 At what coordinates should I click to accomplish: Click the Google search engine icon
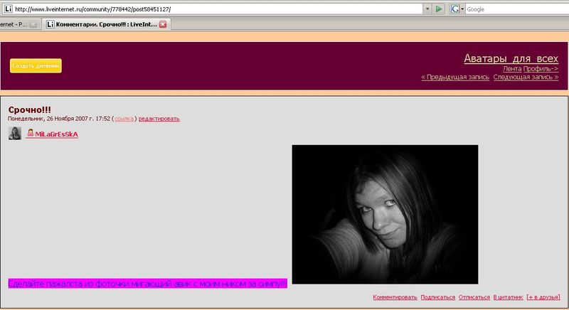[454, 9]
